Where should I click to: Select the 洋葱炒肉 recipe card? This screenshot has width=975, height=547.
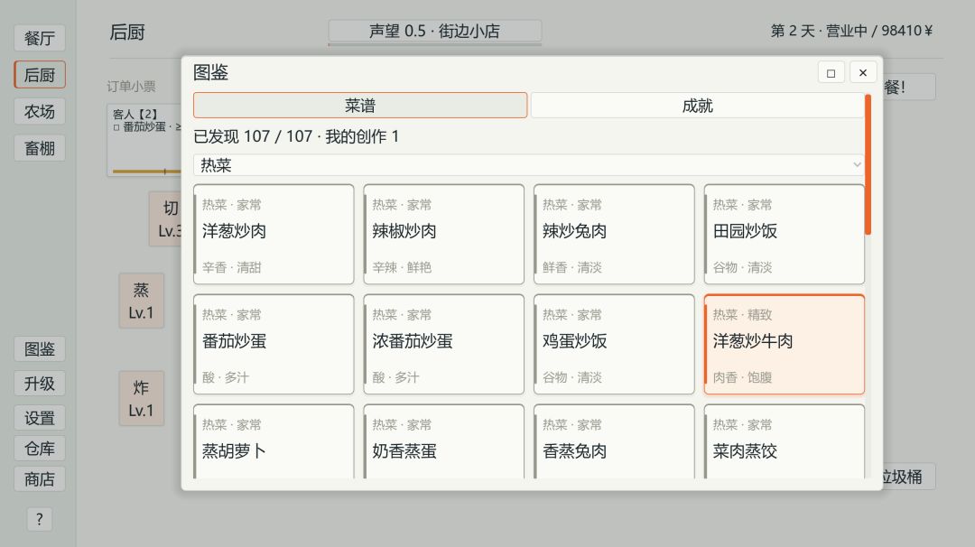pos(274,235)
